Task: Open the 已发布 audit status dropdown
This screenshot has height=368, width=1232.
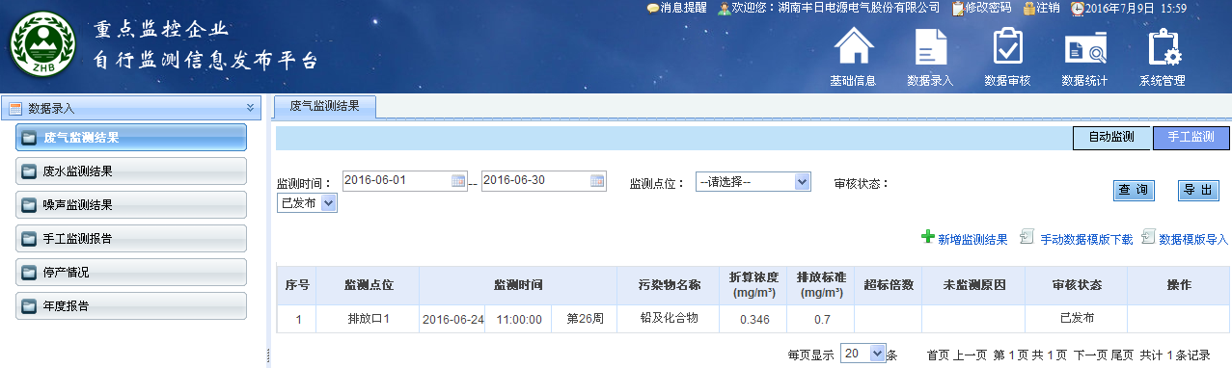Action: 307,202
